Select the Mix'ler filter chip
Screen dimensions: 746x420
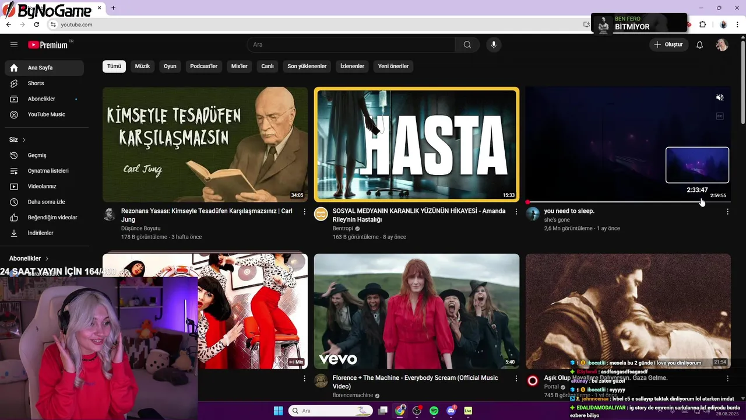click(239, 66)
